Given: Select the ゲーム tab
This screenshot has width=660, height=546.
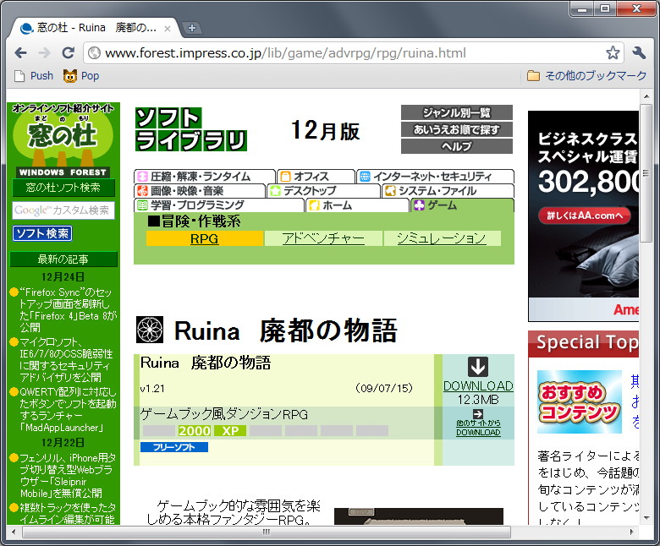Looking at the screenshot, I should tap(462, 205).
